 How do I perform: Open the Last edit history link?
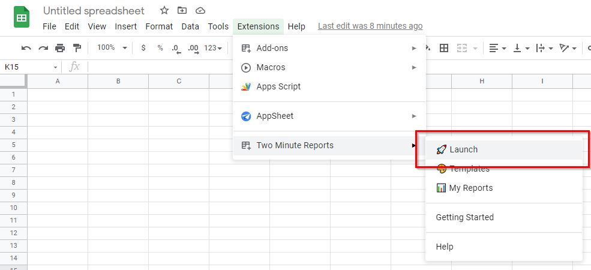(x=370, y=26)
